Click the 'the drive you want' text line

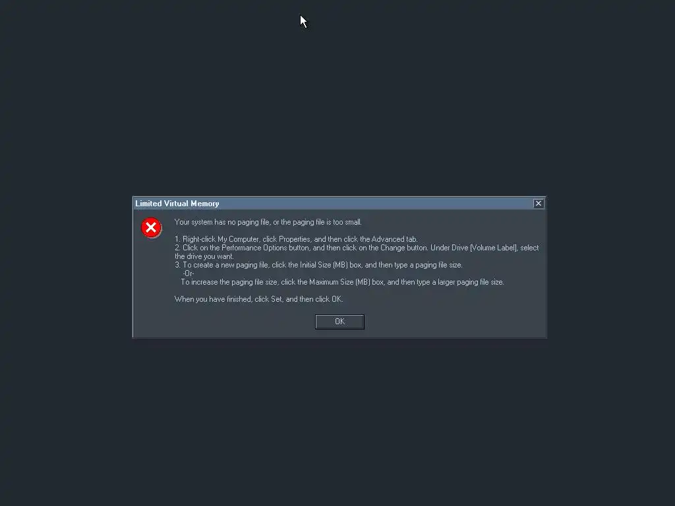point(204,256)
